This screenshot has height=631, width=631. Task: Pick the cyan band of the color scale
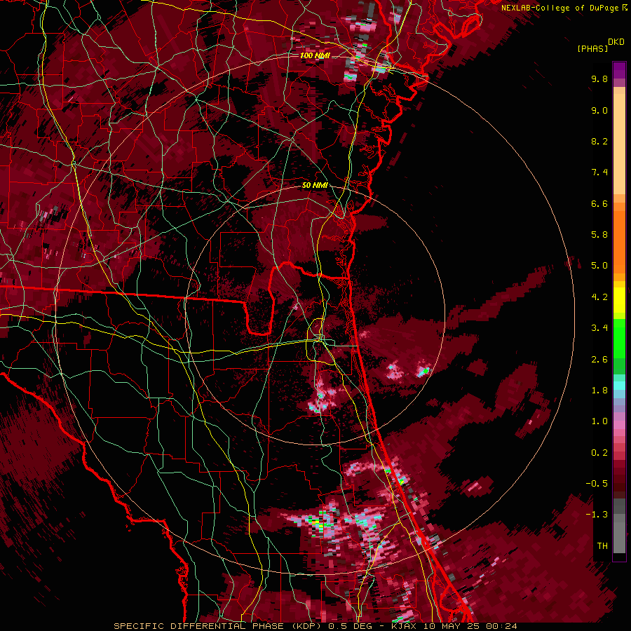pyautogui.click(x=619, y=386)
